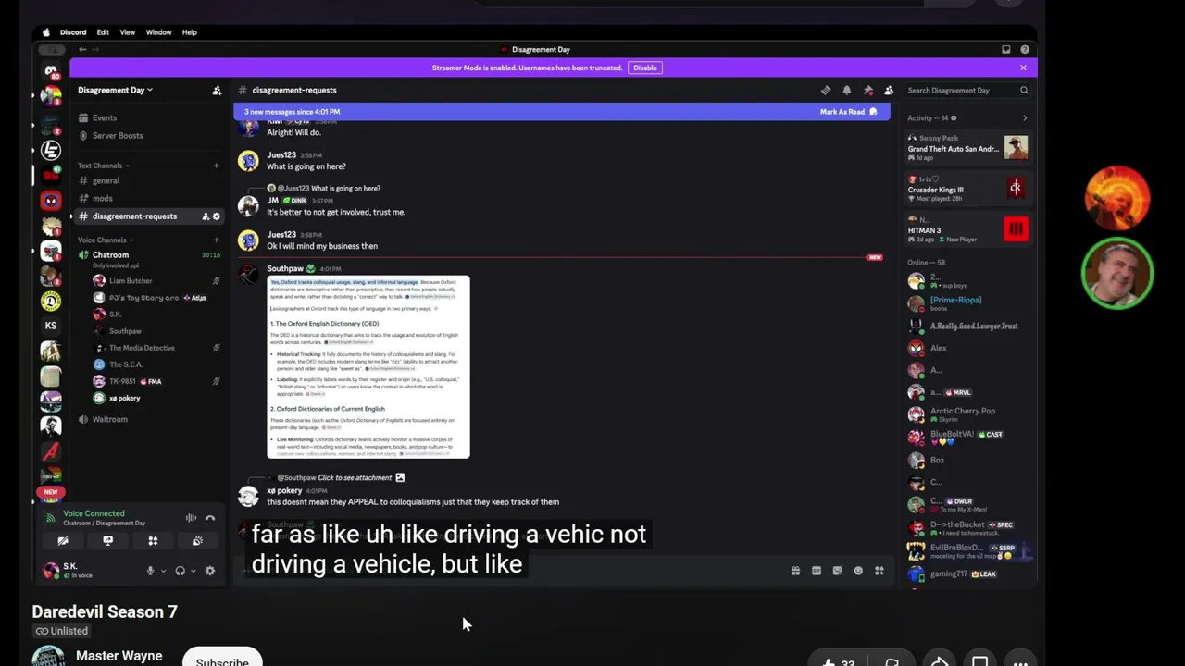The width and height of the screenshot is (1185, 666).
Task: Create a channel in Voice Channels
Action: click(x=217, y=240)
